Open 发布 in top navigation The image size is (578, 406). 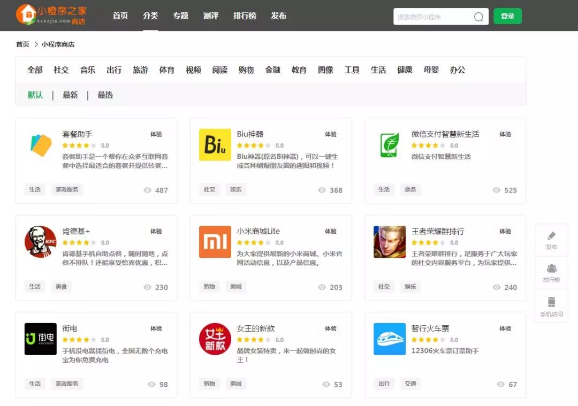279,16
